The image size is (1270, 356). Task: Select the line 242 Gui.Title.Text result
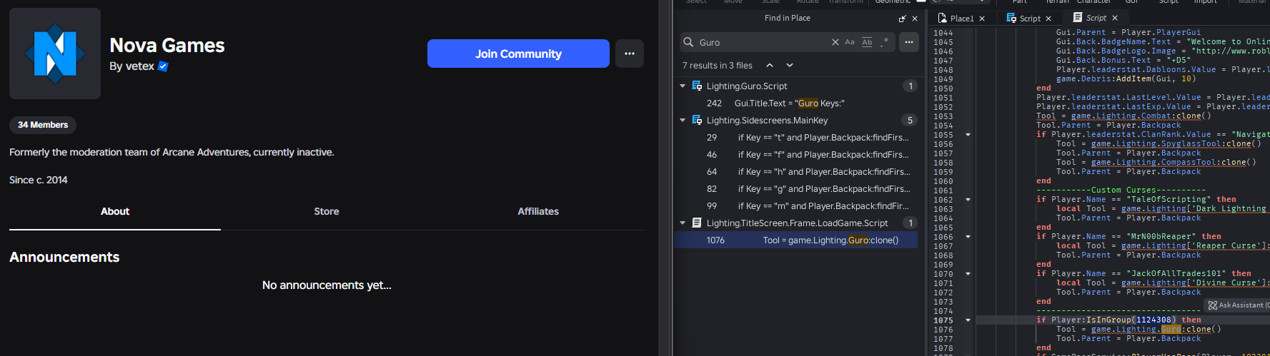789,103
